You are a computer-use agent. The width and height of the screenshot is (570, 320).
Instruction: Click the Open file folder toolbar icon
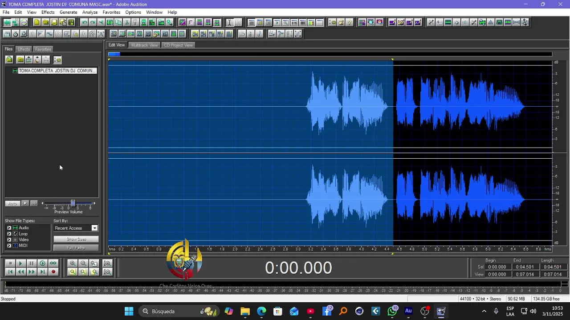click(46, 22)
